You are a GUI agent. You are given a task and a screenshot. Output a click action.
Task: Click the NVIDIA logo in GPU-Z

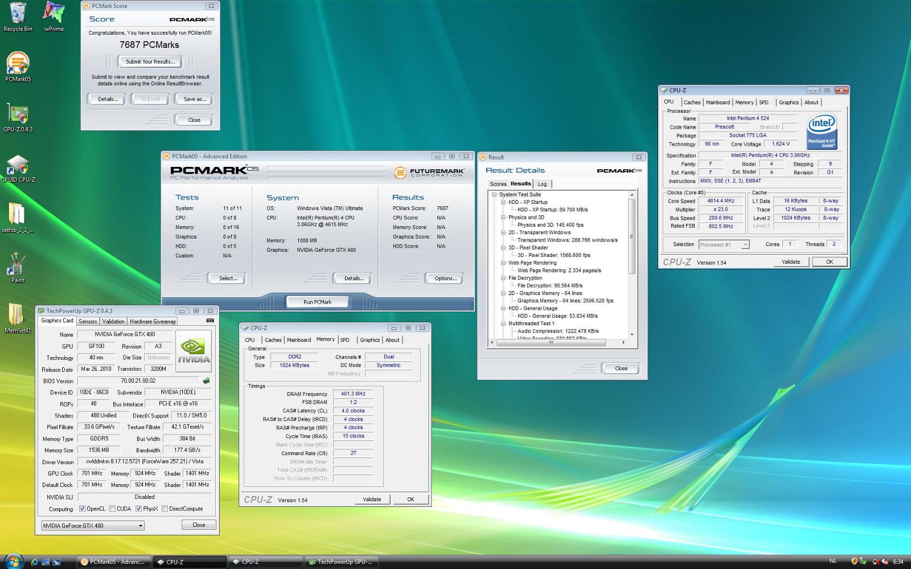pos(194,351)
